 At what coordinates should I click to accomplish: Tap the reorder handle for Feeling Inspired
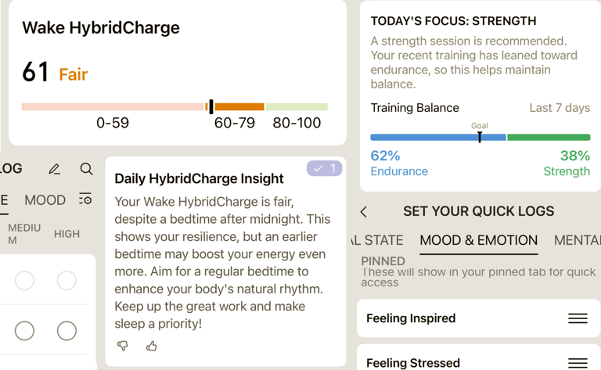point(578,318)
